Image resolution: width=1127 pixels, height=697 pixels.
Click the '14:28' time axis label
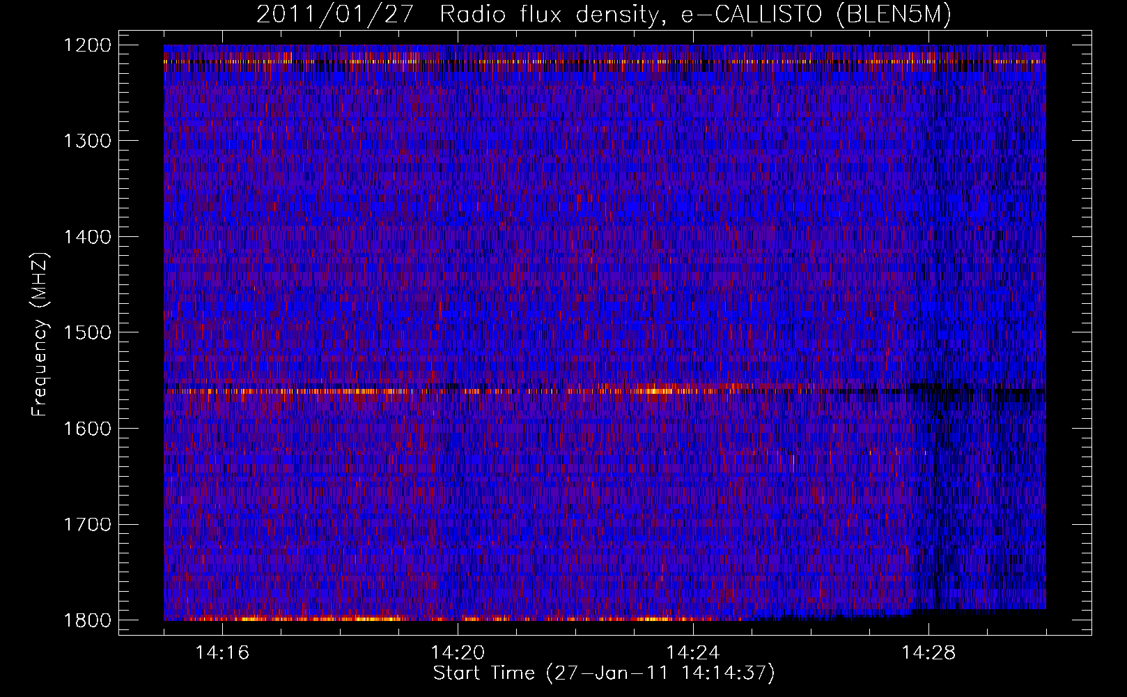click(928, 653)
